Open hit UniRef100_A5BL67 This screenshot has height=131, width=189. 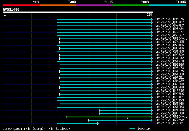point(170,35)
